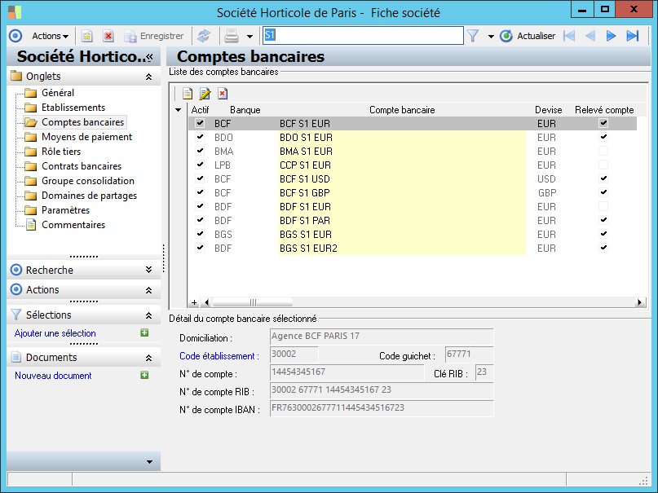Screen dimensions: 658x493
Task: Toggle Actif checkbox for BCF S1 EUR row
Action: tap(200, 123)
